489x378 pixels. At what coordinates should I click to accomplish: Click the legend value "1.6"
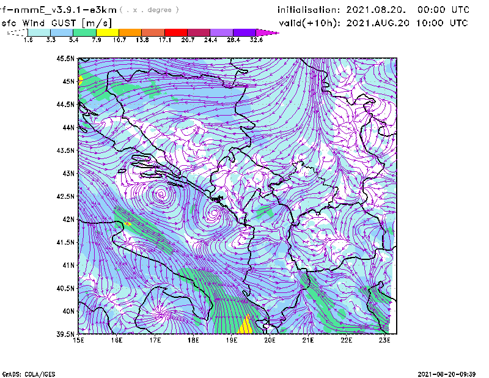(x=28, y=40)
